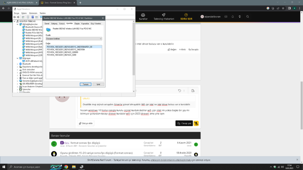Open Dosya menu in Device Manager
Screen dimensions: 303x170
(x=16, y=13)
